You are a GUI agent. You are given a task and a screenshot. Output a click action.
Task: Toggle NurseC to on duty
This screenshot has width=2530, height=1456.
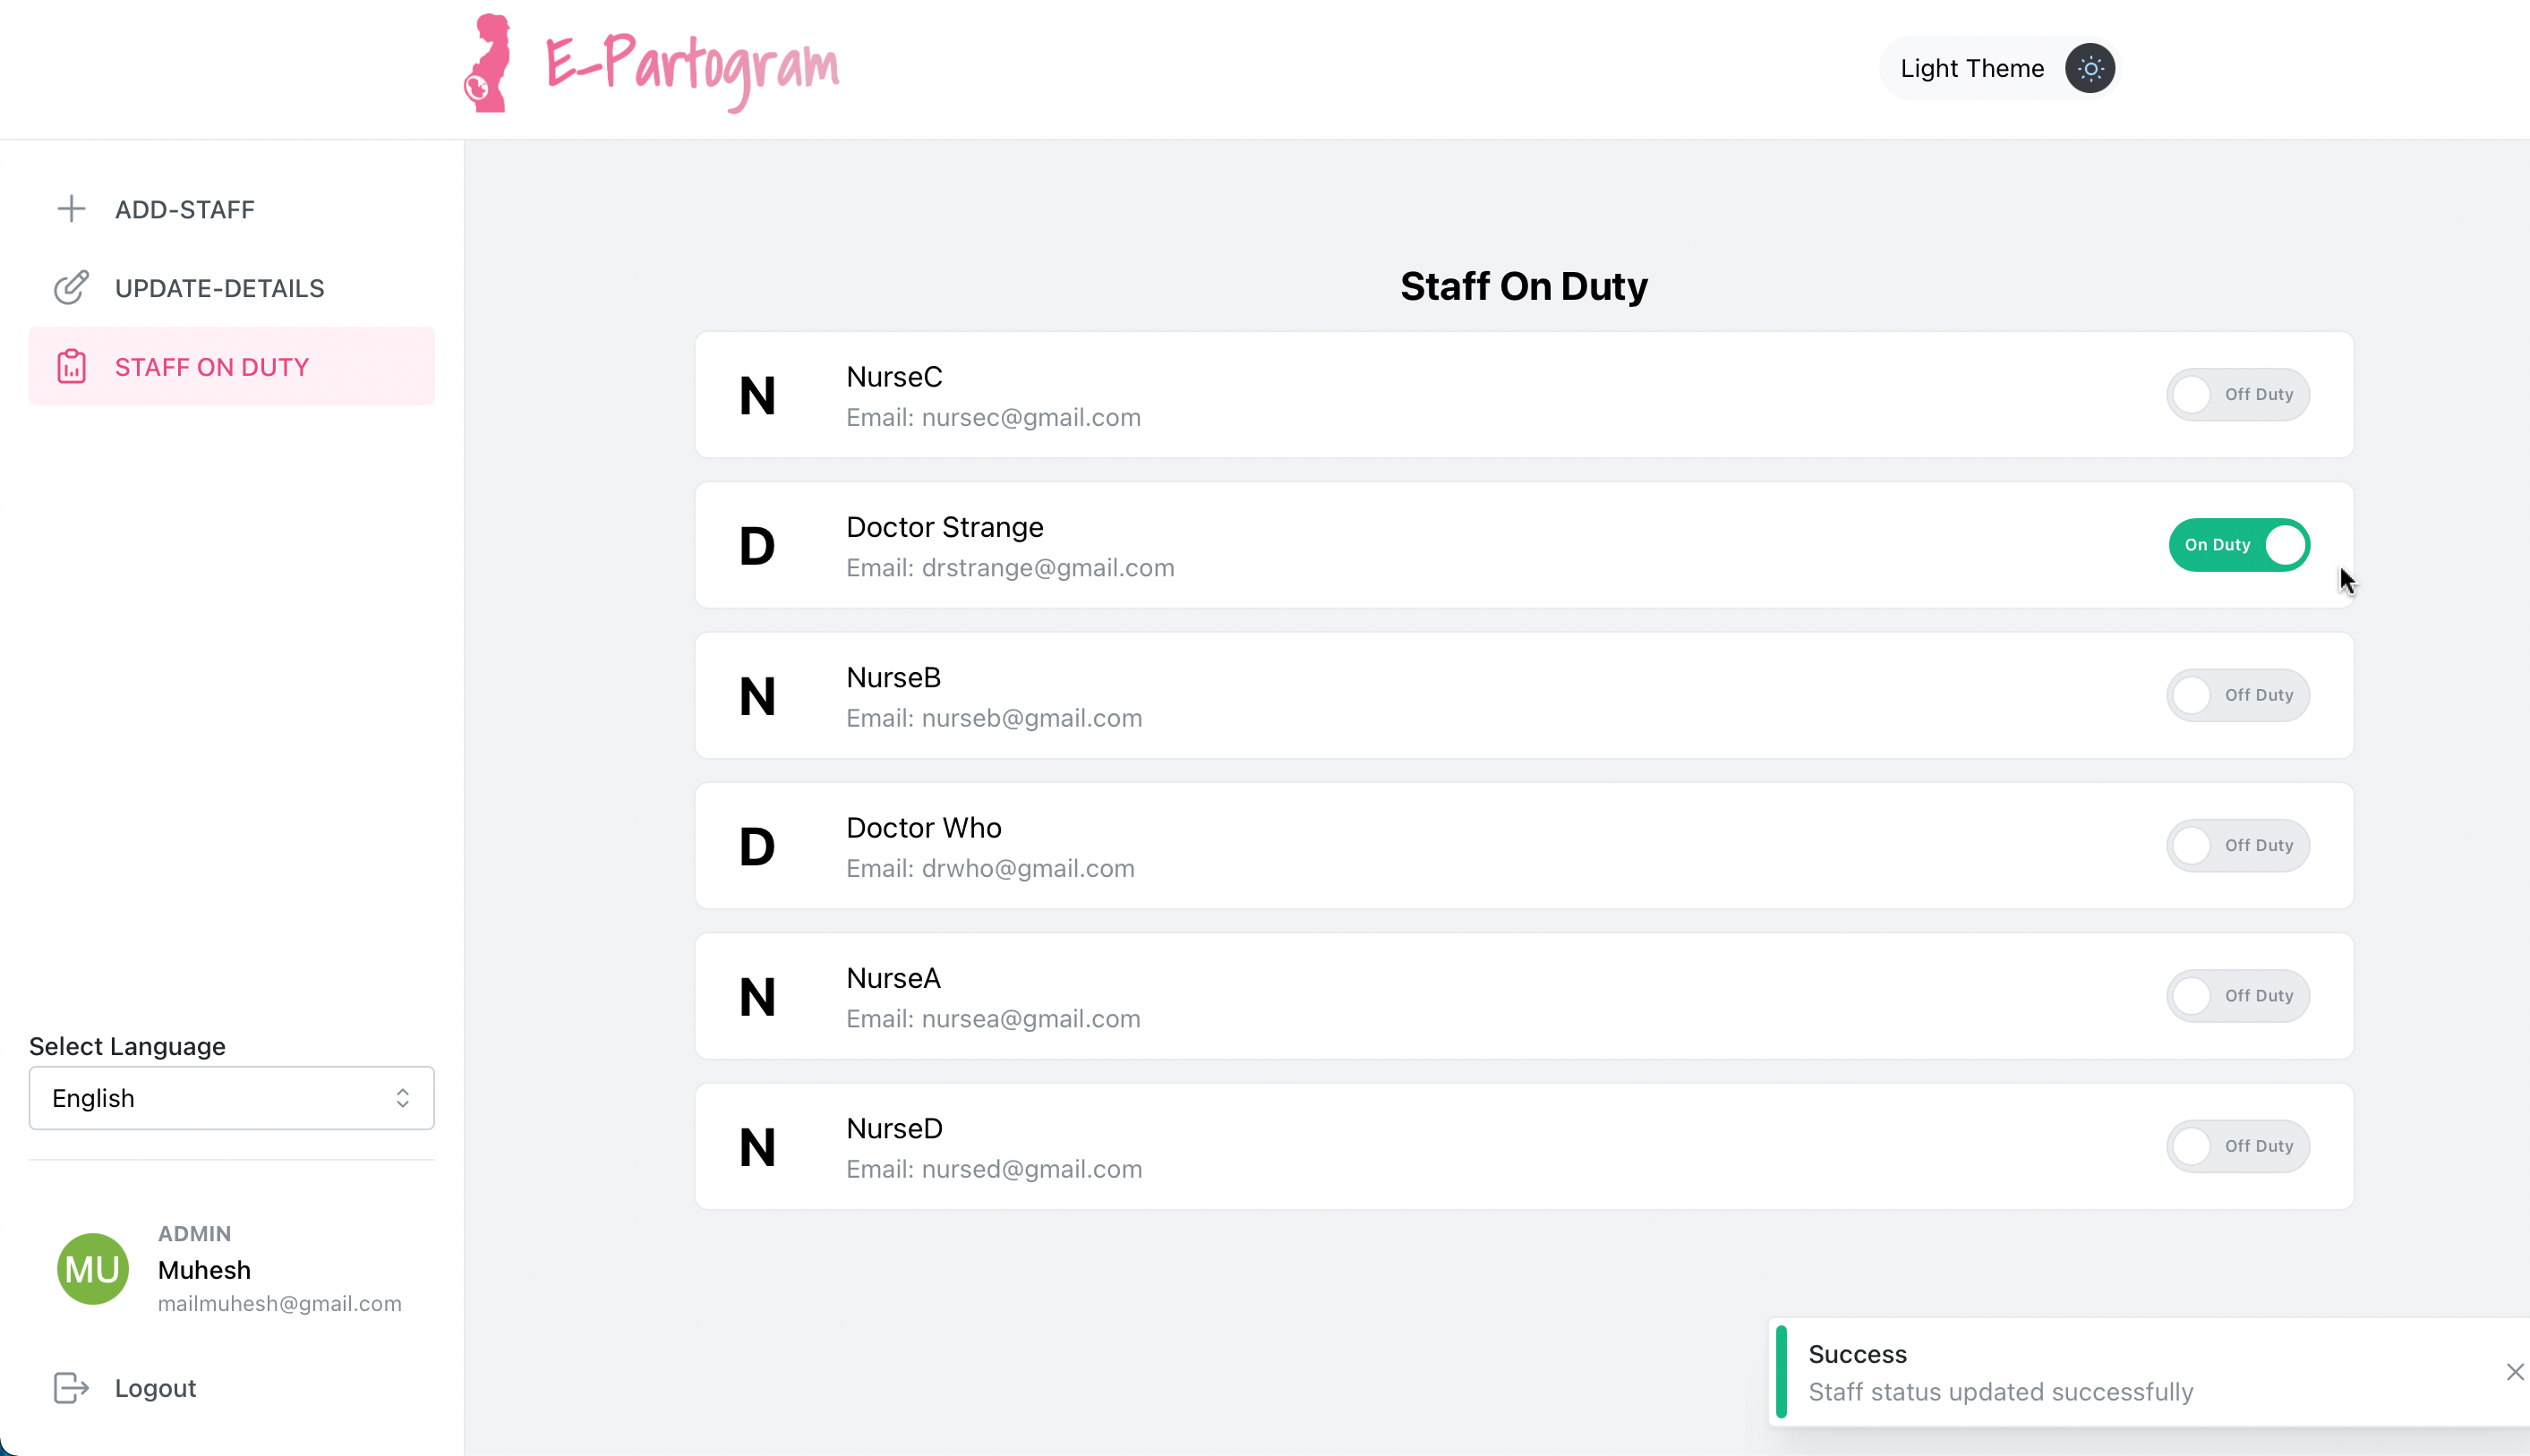[x=2238, y=395]
